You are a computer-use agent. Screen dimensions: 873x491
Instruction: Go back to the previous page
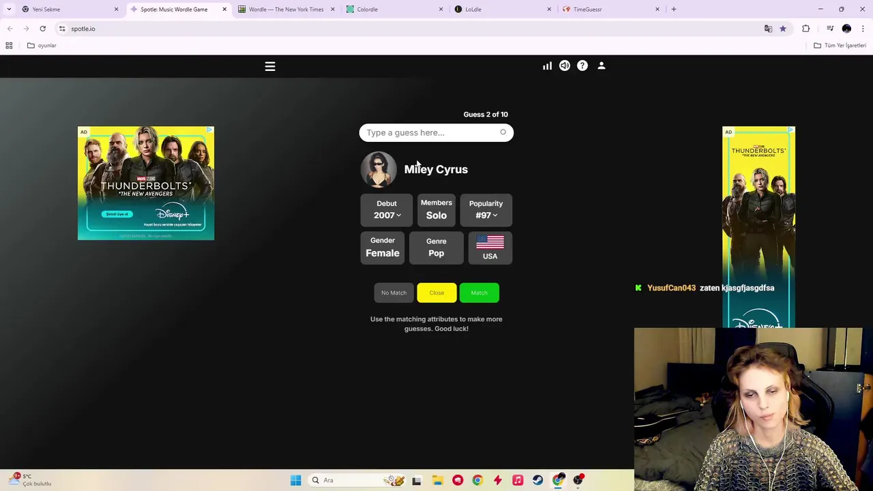[10, 29]
